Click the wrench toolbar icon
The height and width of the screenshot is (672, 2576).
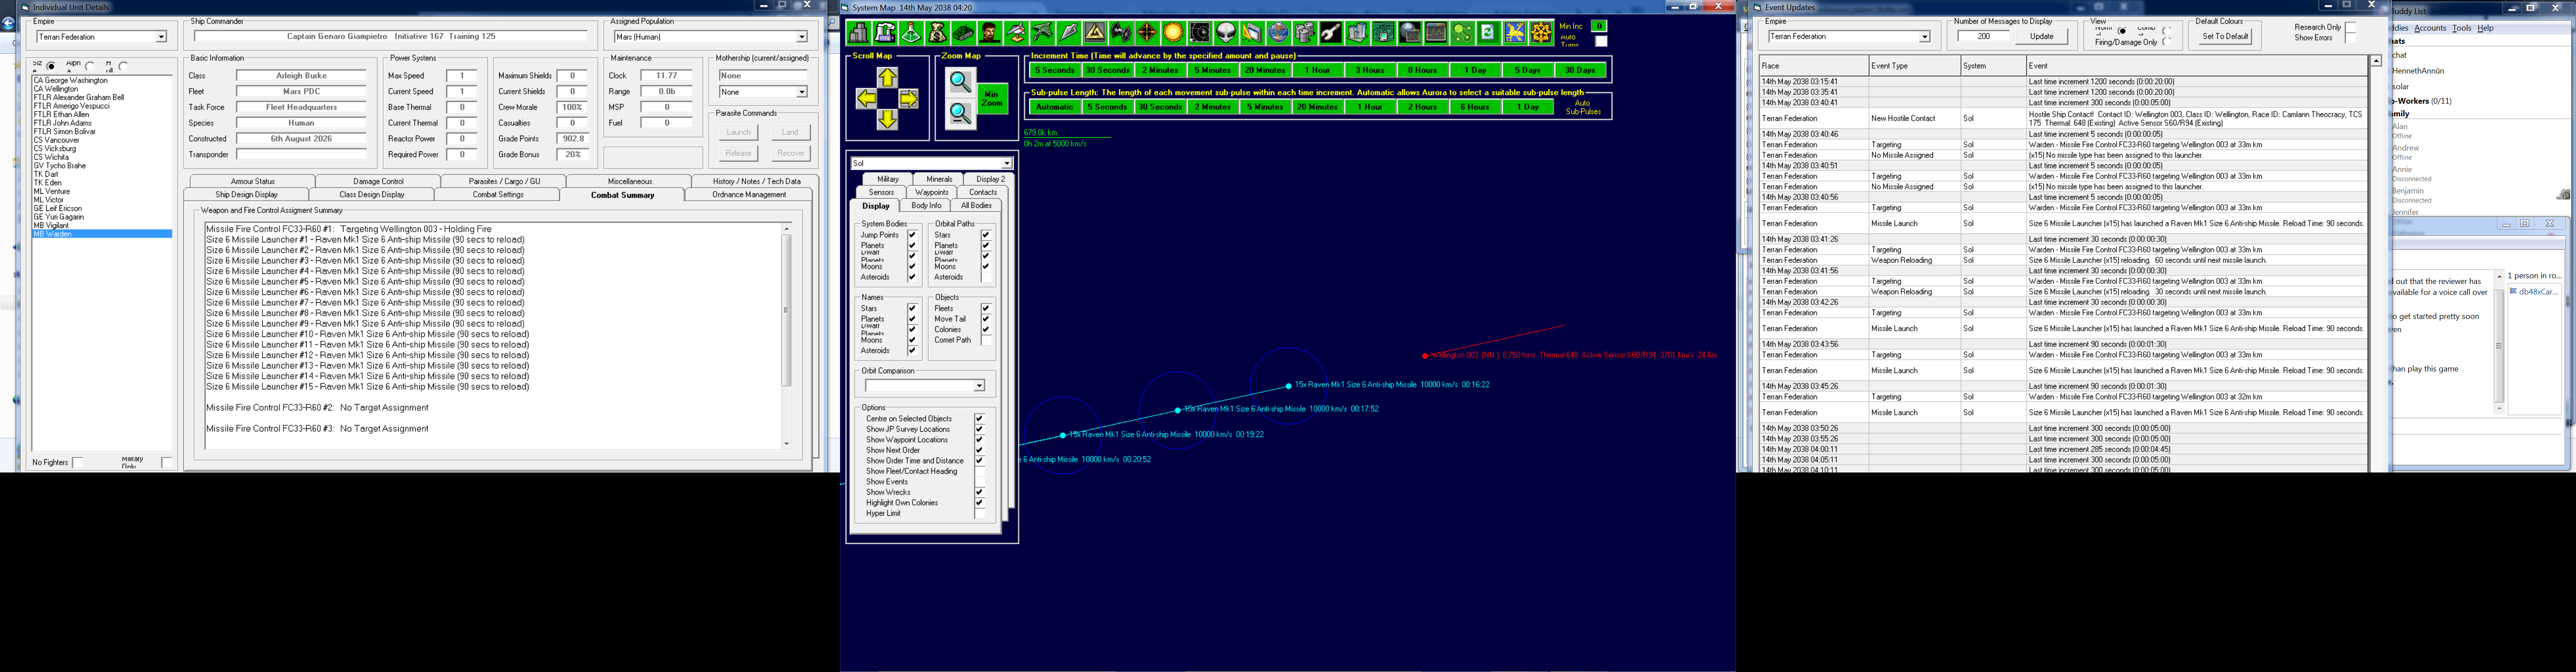(1331, 33)
